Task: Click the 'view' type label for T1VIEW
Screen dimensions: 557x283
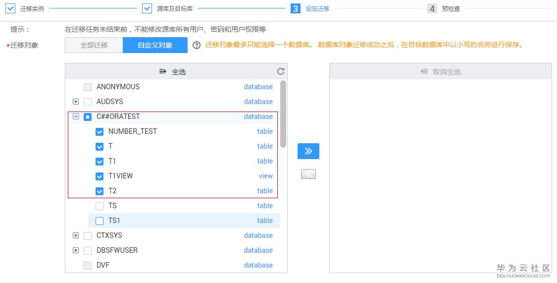Action: click(266, 175)
